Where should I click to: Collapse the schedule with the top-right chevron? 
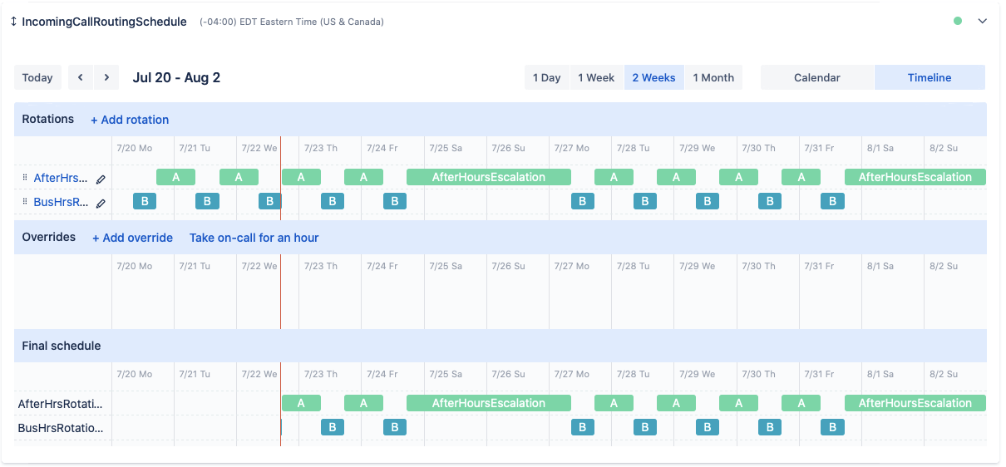tap(982, 22)
